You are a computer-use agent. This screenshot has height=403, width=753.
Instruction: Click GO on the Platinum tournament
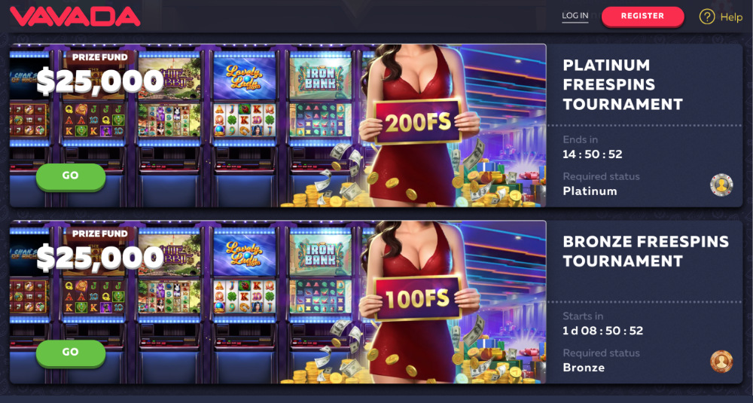tap(71, 176)
